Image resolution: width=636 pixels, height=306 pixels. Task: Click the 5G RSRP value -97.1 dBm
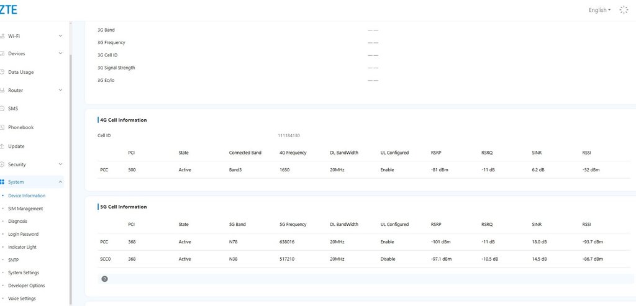click(x=442, y=259)
